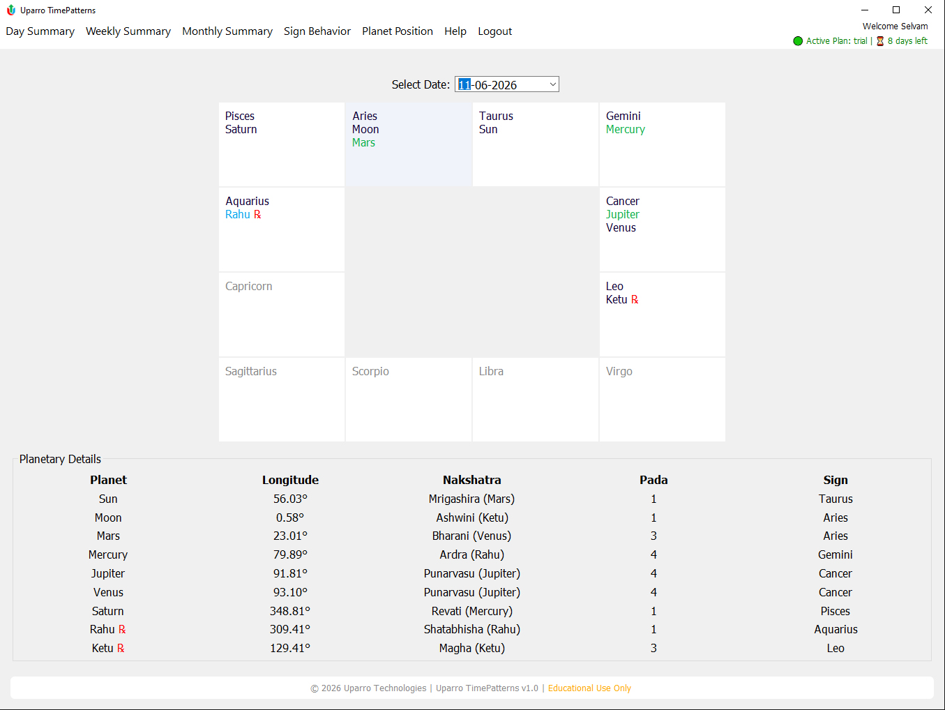Select the Virgo chart cell
Viewport: 945px width, 710px height.
pos(663,400)
